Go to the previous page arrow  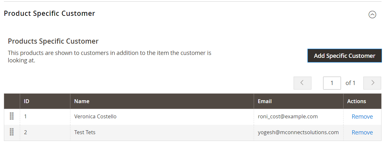(302, 83)
